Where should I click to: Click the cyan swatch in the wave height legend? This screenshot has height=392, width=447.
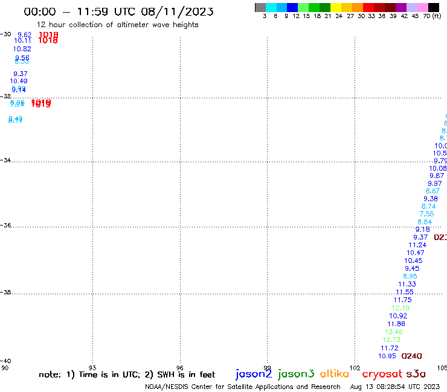[x=271, y=7]
